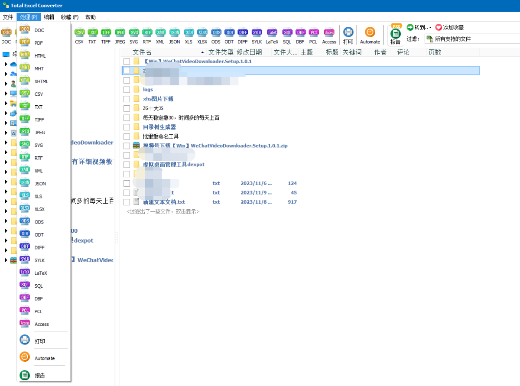Choose PDF from the 处理 menu

point(43,43)
